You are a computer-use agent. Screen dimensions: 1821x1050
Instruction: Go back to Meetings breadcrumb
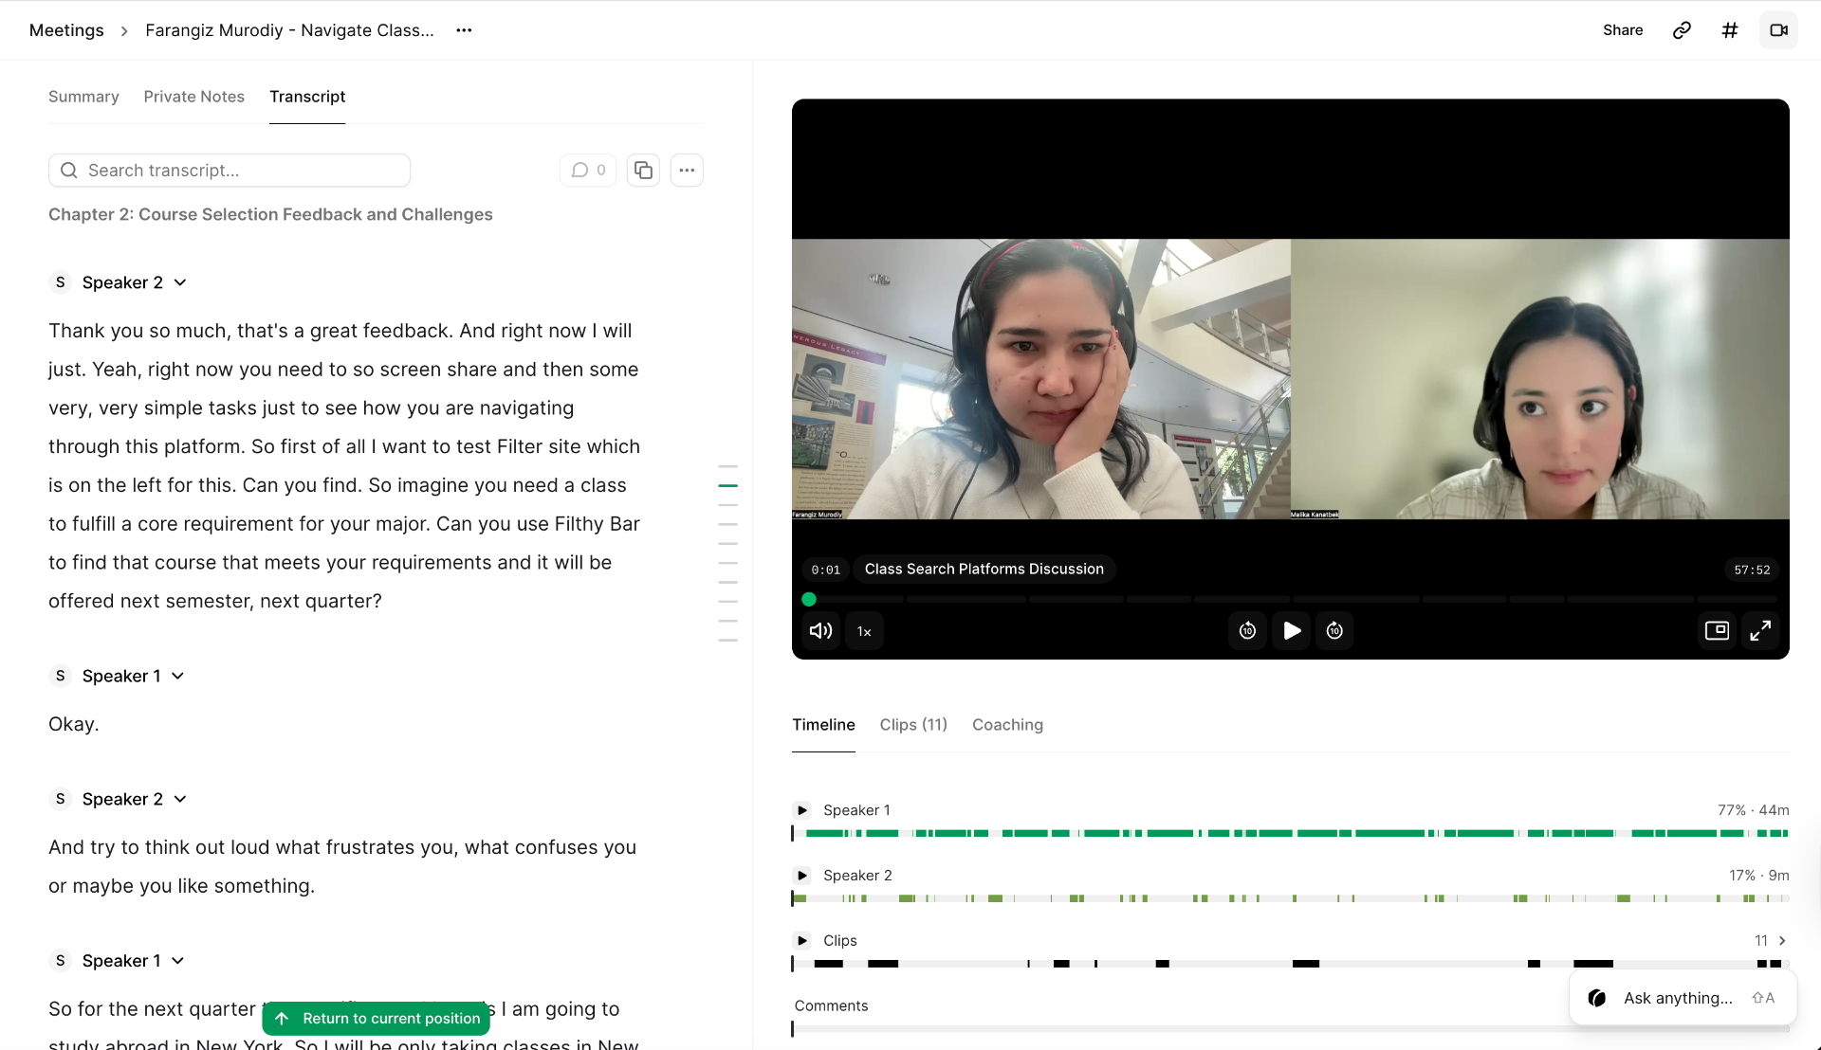tap(66, 30)
